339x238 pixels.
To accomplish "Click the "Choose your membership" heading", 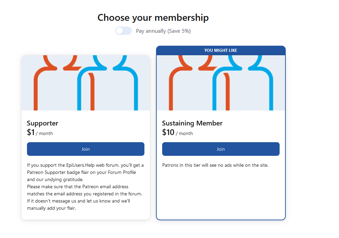I will click(x=153, y=18).
